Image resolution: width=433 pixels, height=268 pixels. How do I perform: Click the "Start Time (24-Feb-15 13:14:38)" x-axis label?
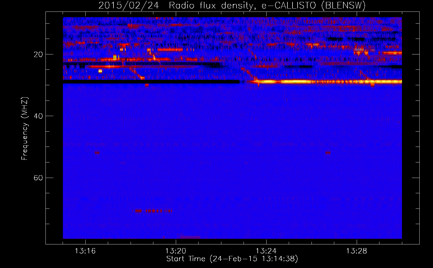232,259
